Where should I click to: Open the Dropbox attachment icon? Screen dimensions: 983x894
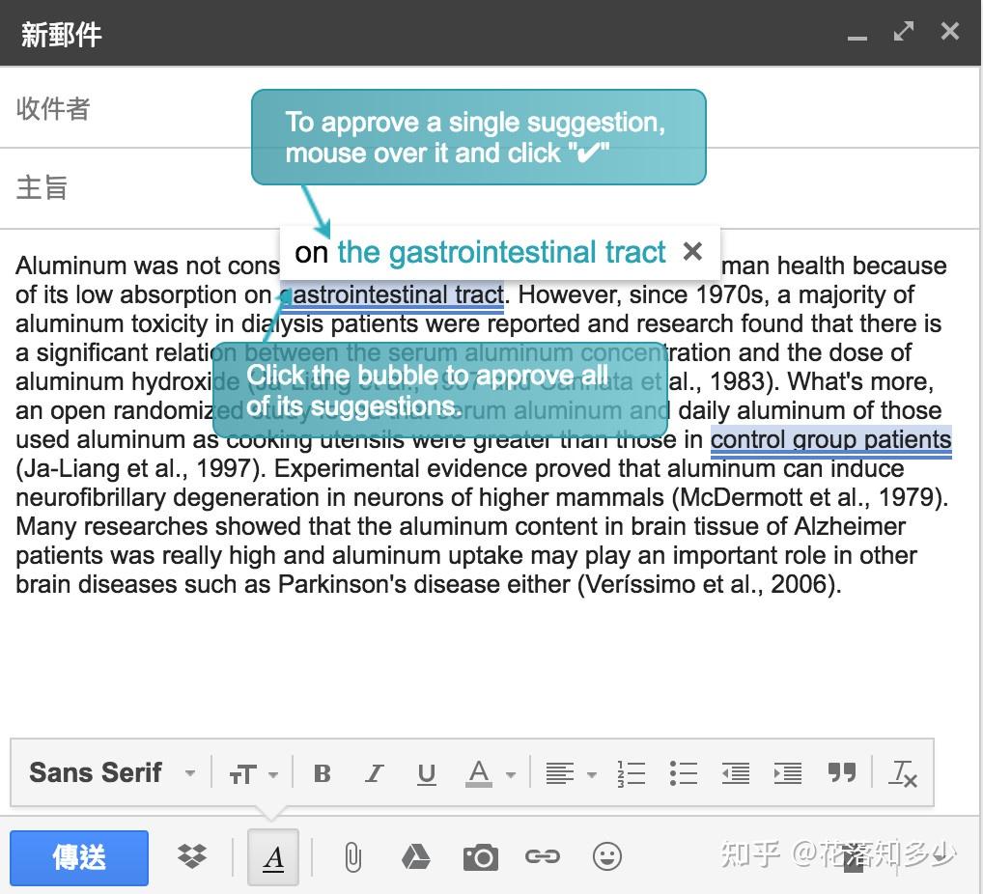point(192,855)
